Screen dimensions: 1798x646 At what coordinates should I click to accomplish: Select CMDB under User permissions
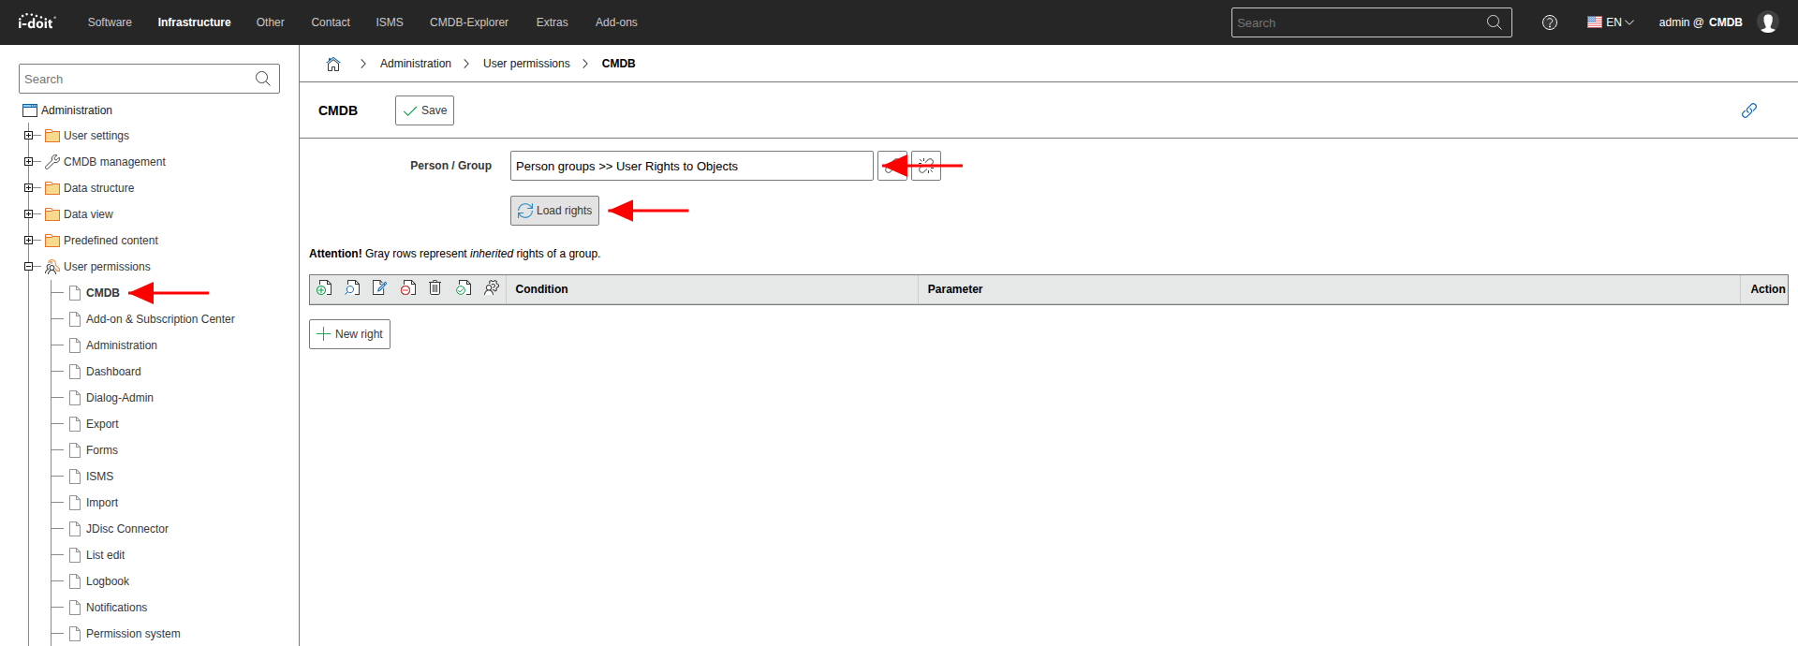click(103, 293)
